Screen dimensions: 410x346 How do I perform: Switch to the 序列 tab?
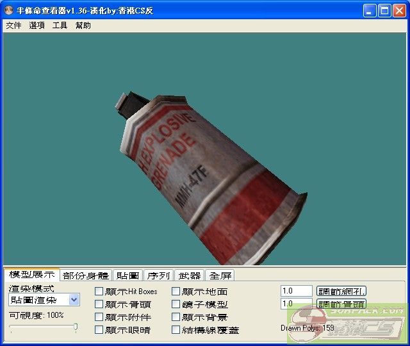point(158,276)
